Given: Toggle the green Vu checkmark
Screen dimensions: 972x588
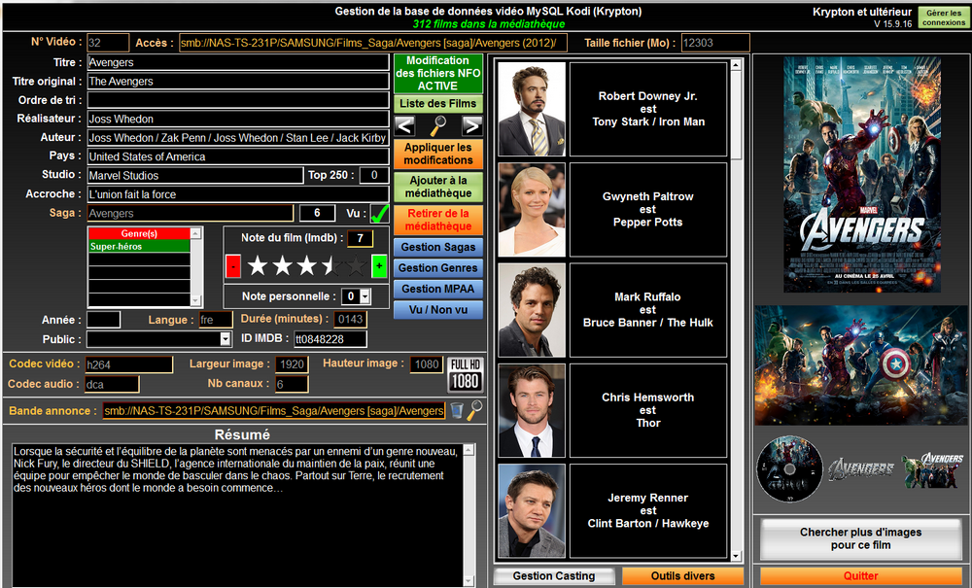Looking at the screenshot, I should click(x=380, y=213).
